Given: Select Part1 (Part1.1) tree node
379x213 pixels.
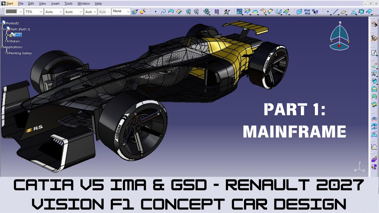Looking at the screenshot, I should click(x=20, y=29).
